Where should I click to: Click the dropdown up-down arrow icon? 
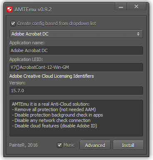(138, 34)
